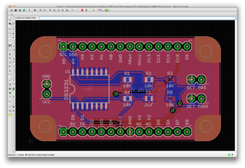Viewport: 245px width, 168px height.
Task: Open the Use Library icon
Action: (35, 10)
